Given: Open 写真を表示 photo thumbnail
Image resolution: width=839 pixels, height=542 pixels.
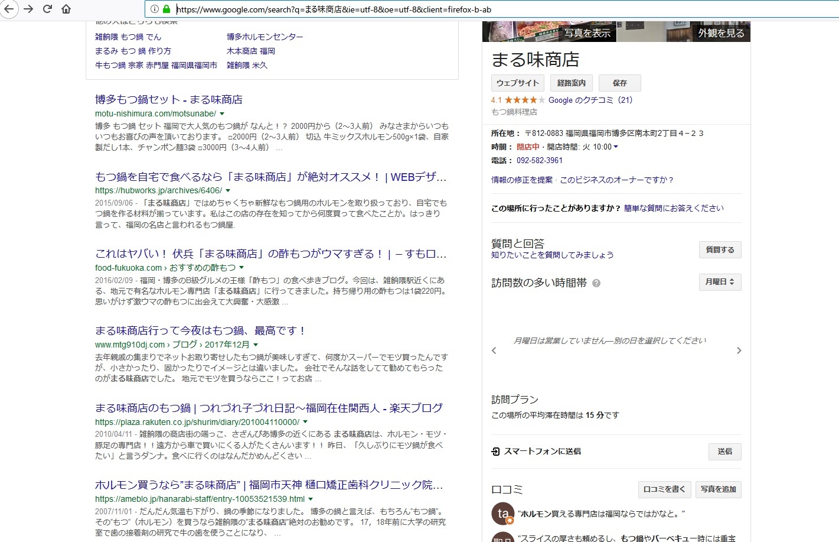Looking at the screenshot, I should (549, 31).
